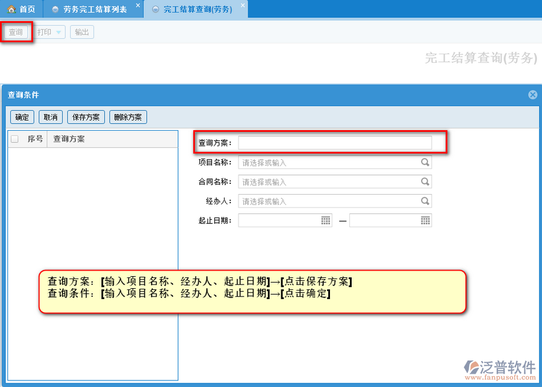Close the 查询条件 dialog with X icon
This screenshot has height=387, width=542.
532,95
